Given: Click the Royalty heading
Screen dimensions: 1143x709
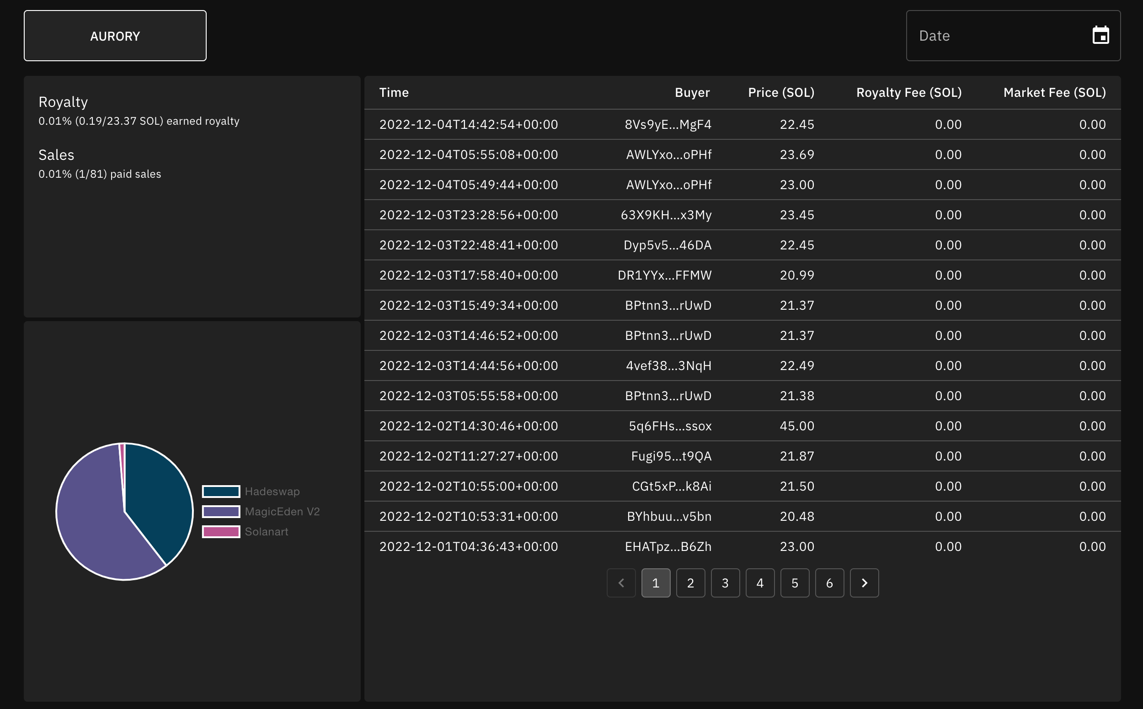Looking at the screenshot, I should (63, 102).
